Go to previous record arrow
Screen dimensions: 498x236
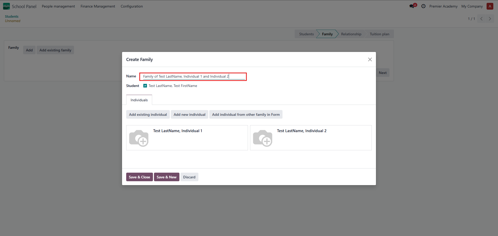pos(481,19)
